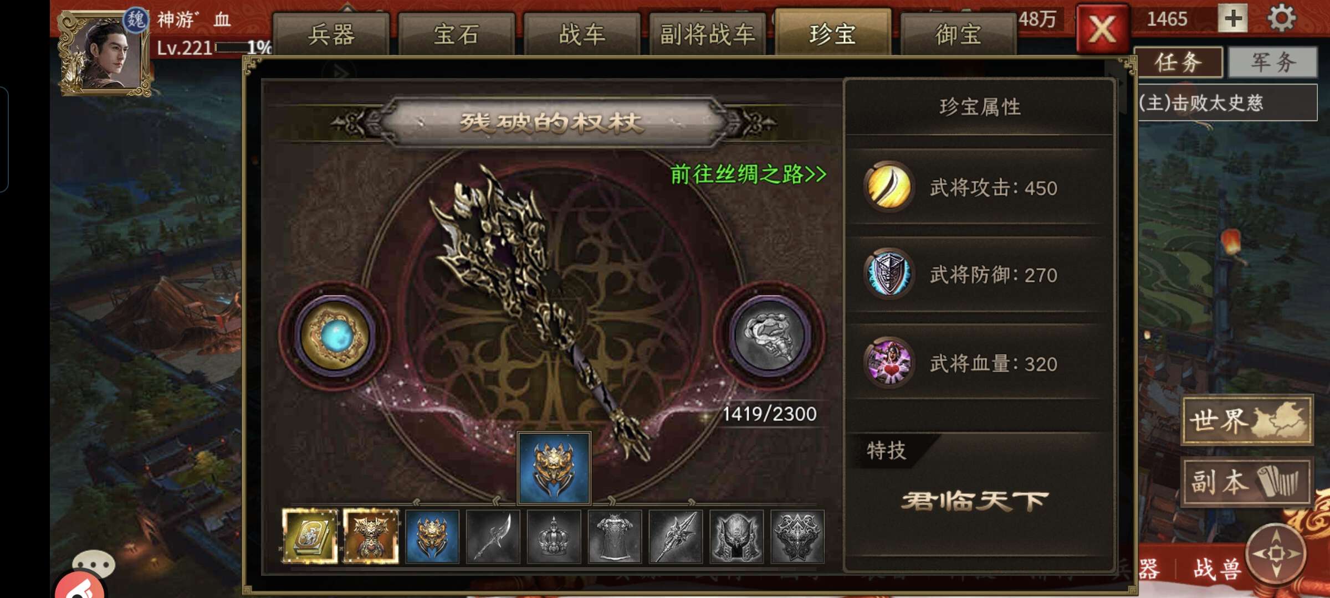Switch to the 宝石 tab
The width and height of the screenshot is (1330, 598).
[x=456, y=34]
